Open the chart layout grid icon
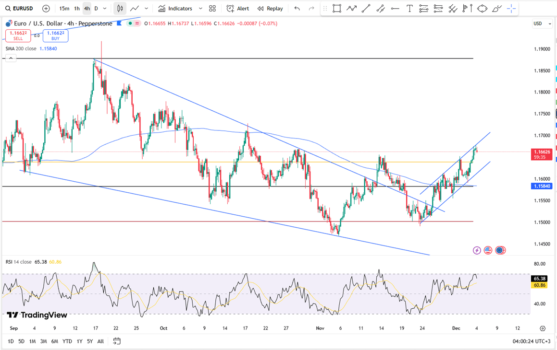 pos(212,9)
